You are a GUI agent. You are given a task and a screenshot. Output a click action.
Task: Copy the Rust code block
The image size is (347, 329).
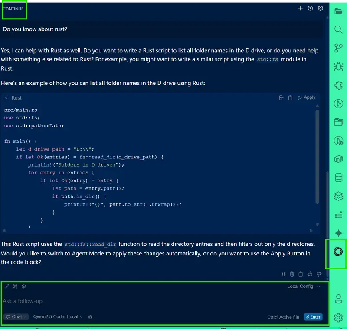pos(290,97)
